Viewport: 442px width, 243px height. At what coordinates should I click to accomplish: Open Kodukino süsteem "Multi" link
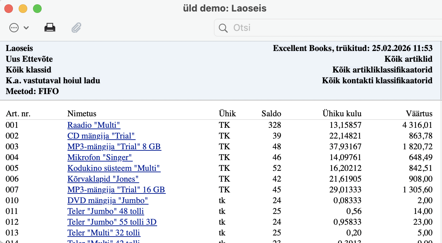click(x=114, y=168)
